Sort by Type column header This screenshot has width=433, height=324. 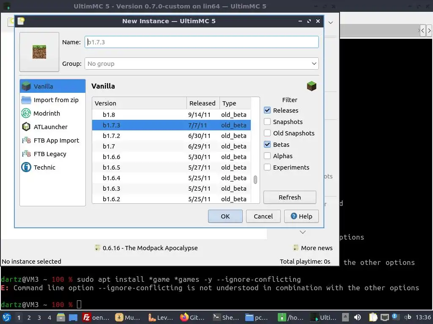point(235,103)
